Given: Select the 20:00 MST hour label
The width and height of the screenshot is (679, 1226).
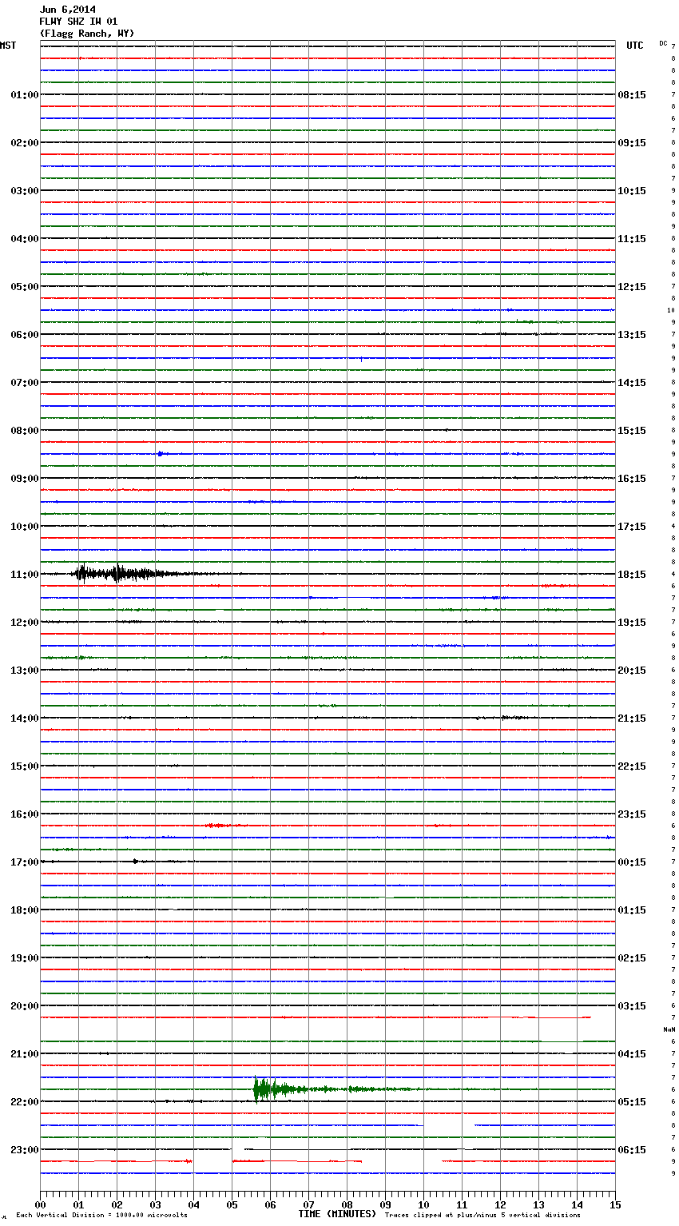Looking at the screenshot, I should 25,1006.
